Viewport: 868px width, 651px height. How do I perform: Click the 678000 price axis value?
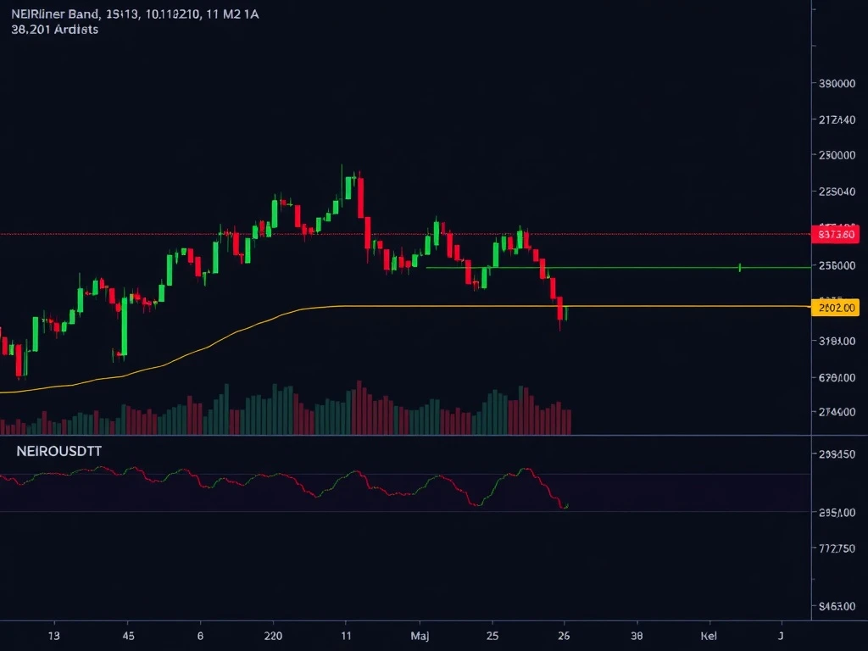tap(837, 377)
